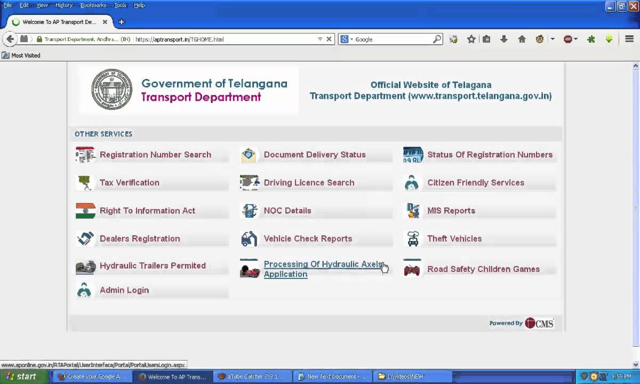Open the downloads arrow toolbar icon

tap(503, 39)
